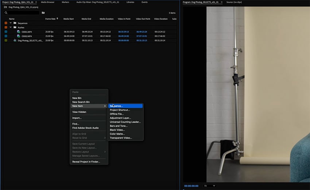
Task: Click blue label swatch of C0001.MP4
Action: point(6,32)
